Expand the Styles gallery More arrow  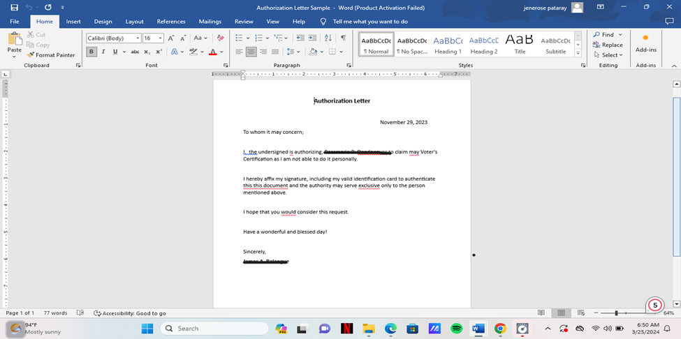click(578, 53)
